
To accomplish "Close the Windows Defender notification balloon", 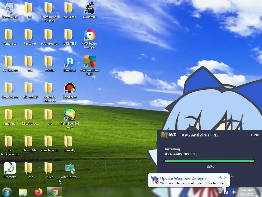I will (x=225, y=178).
